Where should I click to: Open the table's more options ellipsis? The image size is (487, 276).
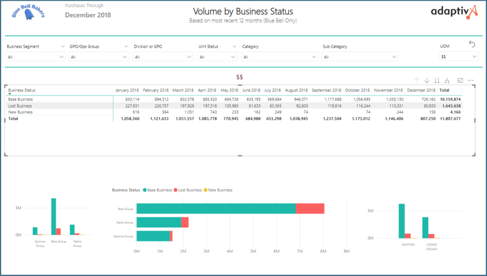tap(470, 80)
